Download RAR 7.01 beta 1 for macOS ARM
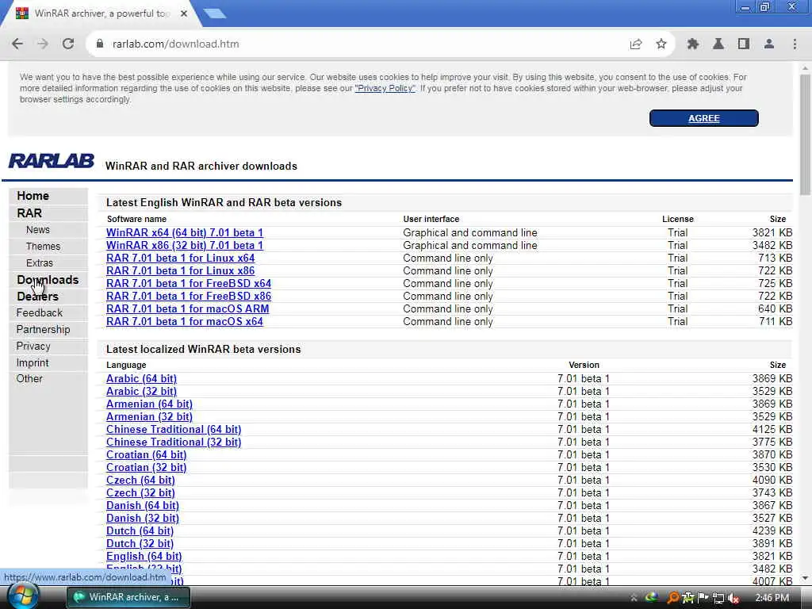The height and width of the screenshot is (609, 812). click(x=187, y=308)
